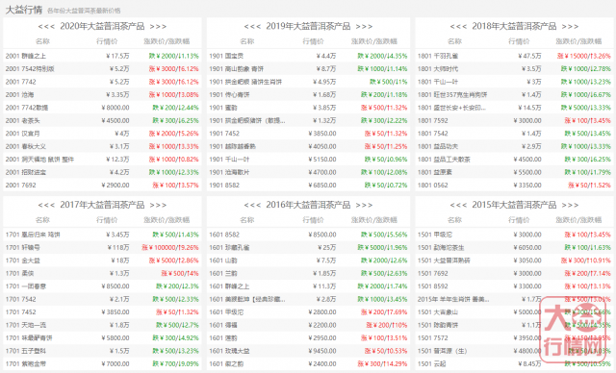Open the '2001 春秋大义' product

(x=26, y=146)
